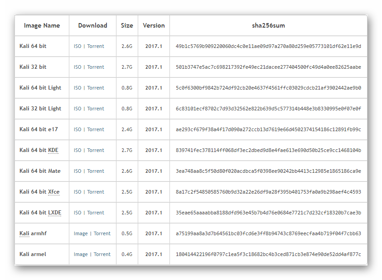Image resolution: width=382 pixels, height=280 pixels.
Task: Open the ISO link for Kali 64 bit
Action: [x=77, y=46]
